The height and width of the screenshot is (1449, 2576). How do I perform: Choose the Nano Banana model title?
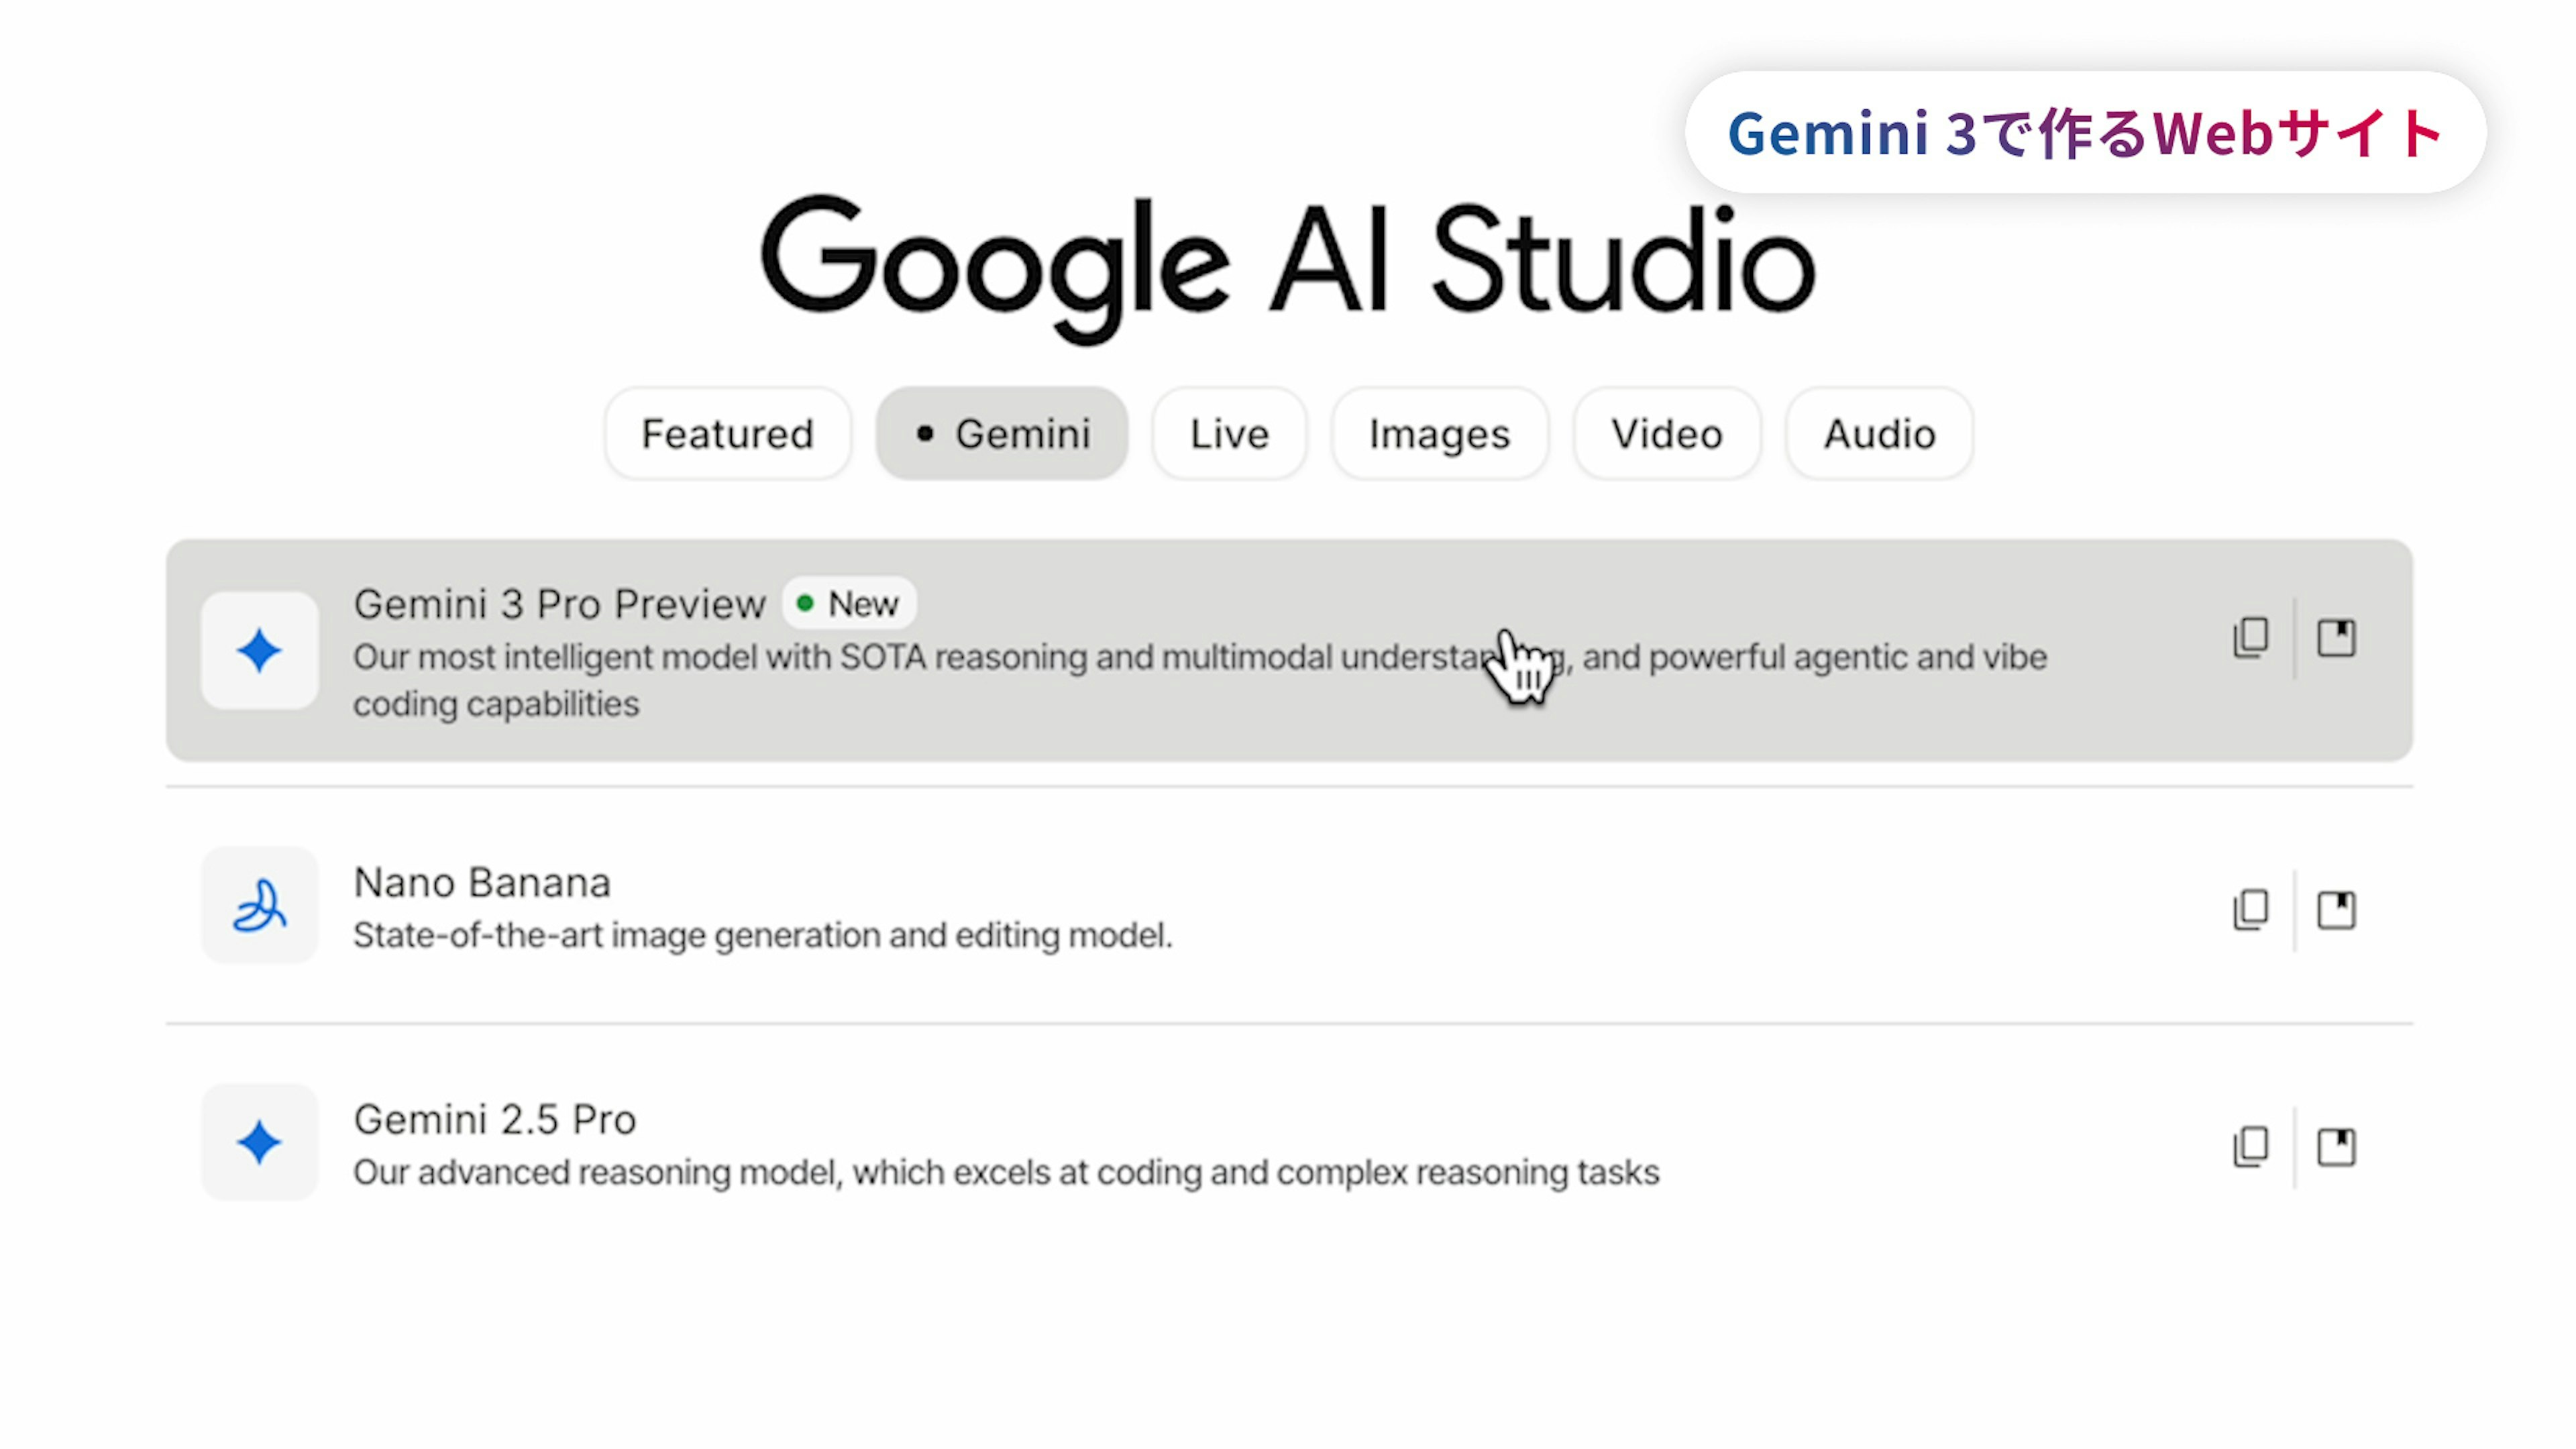(482, 883)
